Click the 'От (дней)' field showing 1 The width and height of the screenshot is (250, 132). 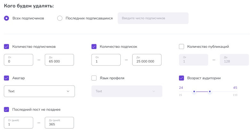19,123
